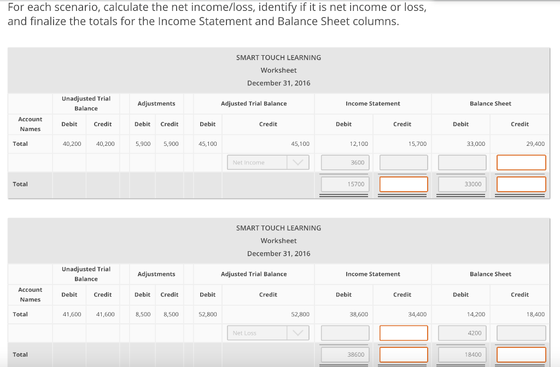Screen dimensions: 560x367
Task: Click the Total row label in the first worksheet
Action: 20,144
